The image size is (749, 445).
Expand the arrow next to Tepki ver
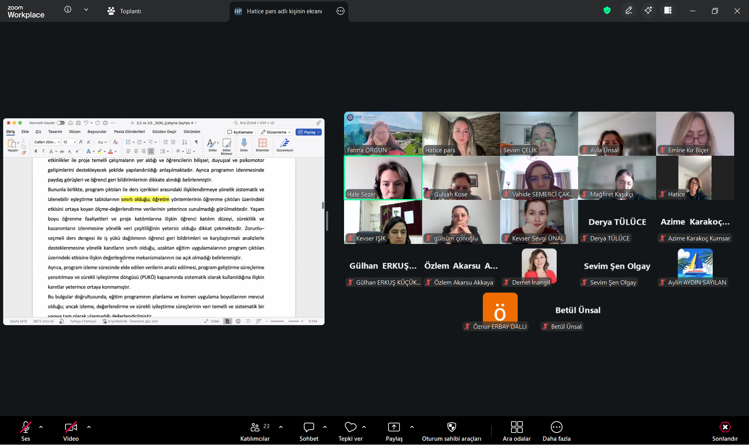[x=364, y=427]
